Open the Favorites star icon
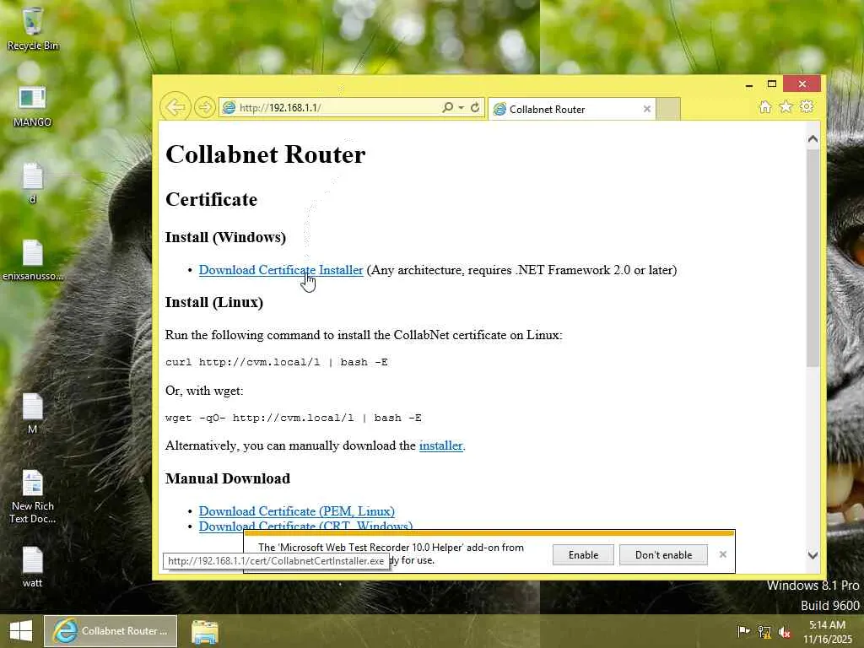 [786, 107]
